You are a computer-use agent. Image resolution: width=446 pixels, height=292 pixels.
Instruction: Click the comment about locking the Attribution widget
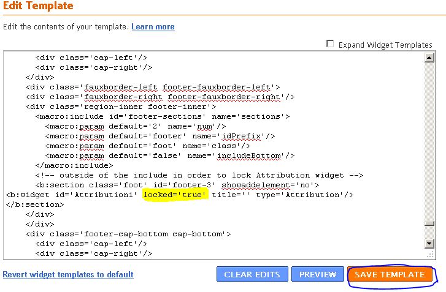click(x=199, y=175)
